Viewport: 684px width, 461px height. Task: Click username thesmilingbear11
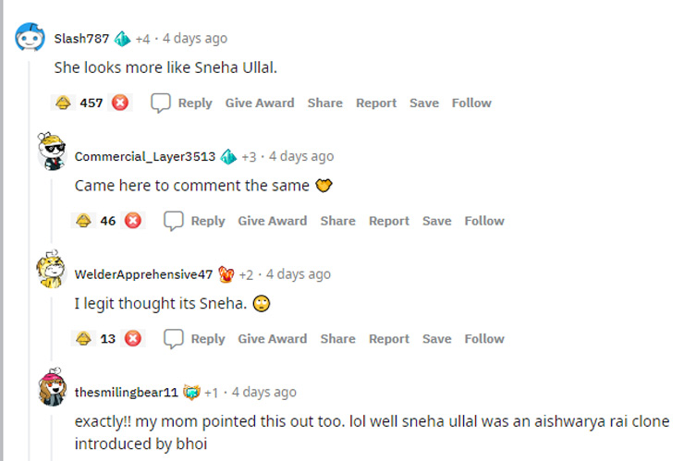point(126,392)
